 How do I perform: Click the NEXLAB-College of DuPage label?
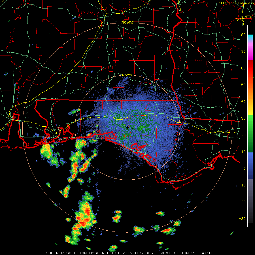point(227,3)
